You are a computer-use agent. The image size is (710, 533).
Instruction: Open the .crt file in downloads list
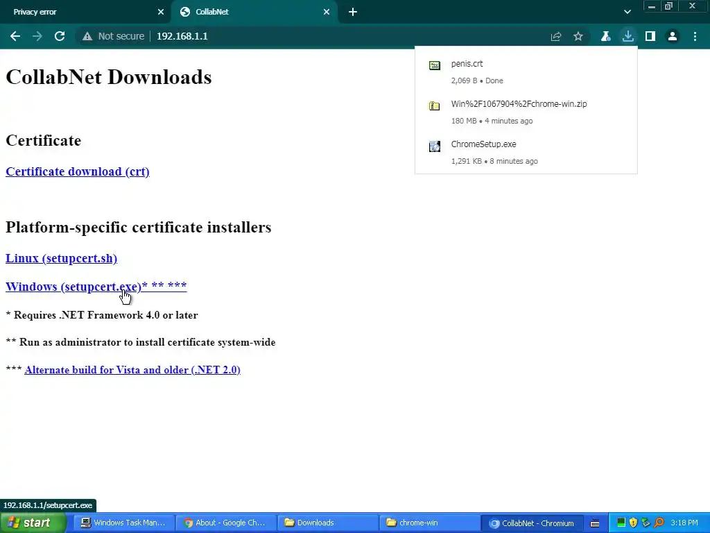(x=526, y=71)
